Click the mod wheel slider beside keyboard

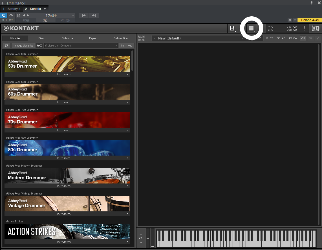152,238
